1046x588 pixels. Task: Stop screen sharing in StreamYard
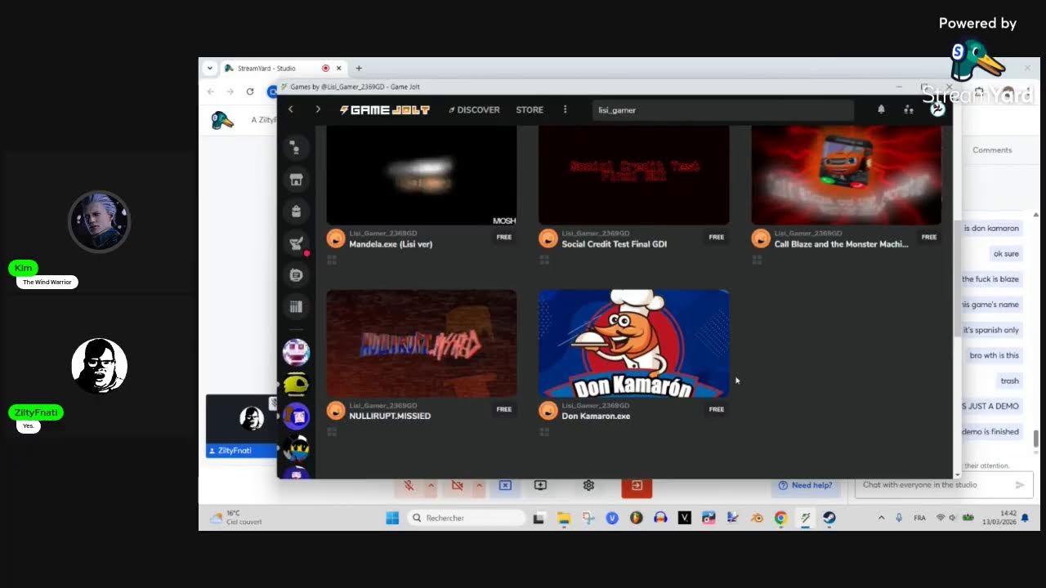coord(505,485)
